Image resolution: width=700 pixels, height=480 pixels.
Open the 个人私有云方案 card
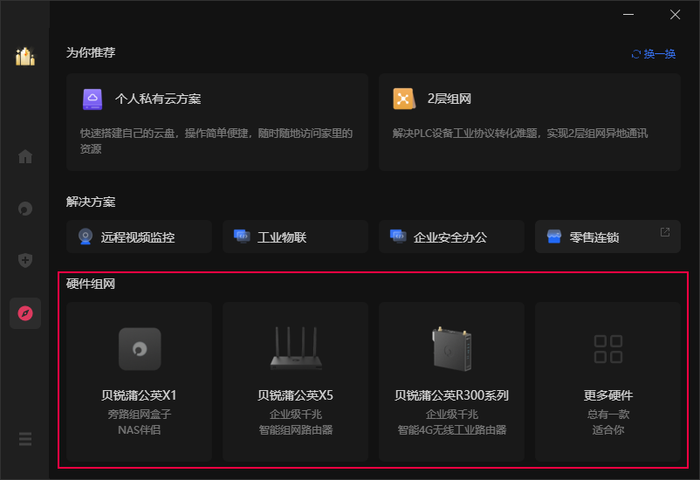pos(217,122)
